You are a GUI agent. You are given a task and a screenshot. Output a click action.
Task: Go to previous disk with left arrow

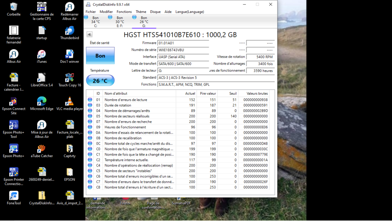coord(89,34)
